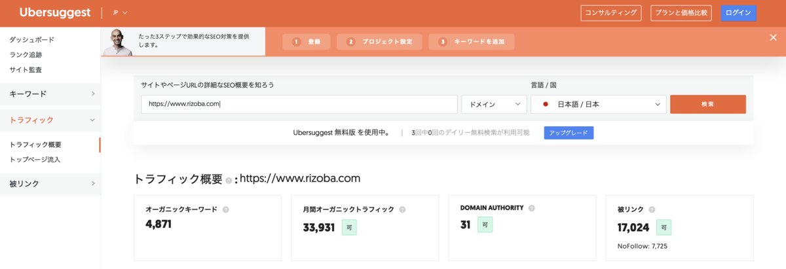Click 可 badge next to 31
The image size is (786, 269).
coord(485,224)
